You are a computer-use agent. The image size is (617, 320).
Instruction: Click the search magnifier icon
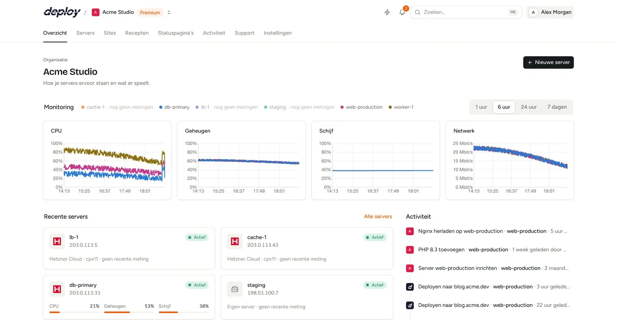click(418, 12)
